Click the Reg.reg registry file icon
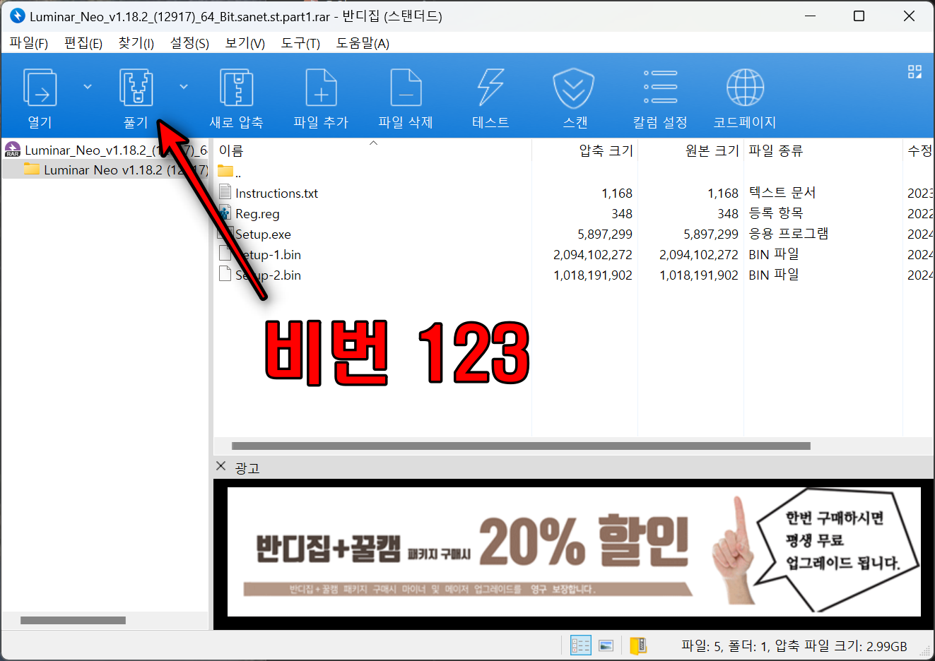The image size is (935, 661). coord(225,213)
